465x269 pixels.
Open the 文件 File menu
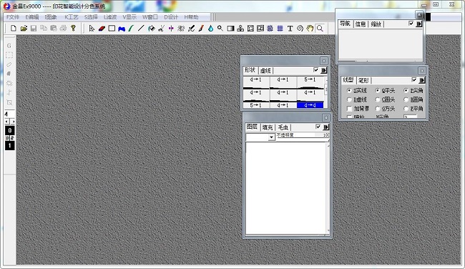(x=13, y=17)
